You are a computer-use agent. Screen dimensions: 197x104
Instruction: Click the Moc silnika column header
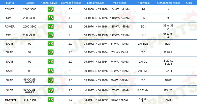point(120,3)
